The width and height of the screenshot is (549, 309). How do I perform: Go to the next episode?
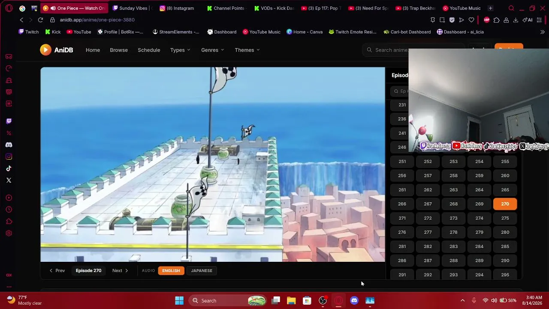[121, 271]
